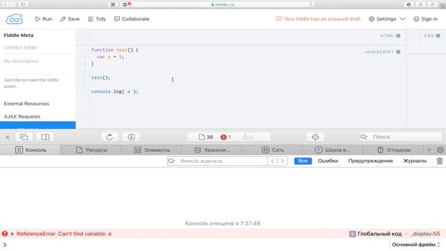Expand AJAX Requests section

[22, 116]
